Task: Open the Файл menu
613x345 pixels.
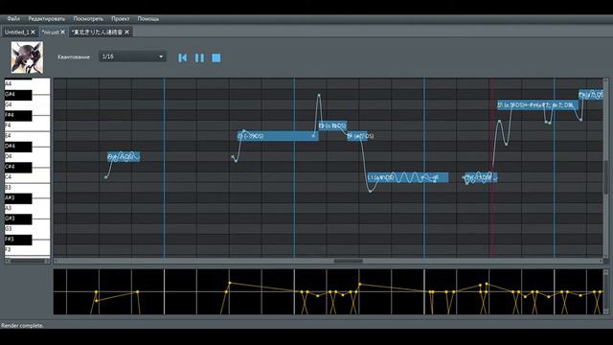Action: 13,19
